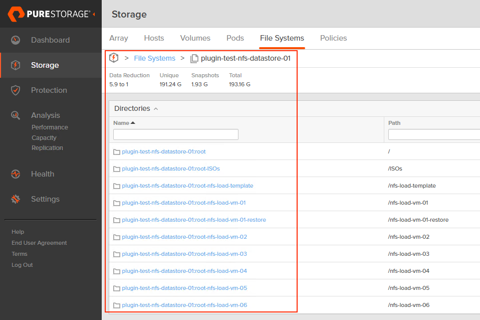Image resolution: width=480 pixels, height=320 pixels.
Task: Open root-nfs-load-vm-02 directory link
Action: [184, 237]
